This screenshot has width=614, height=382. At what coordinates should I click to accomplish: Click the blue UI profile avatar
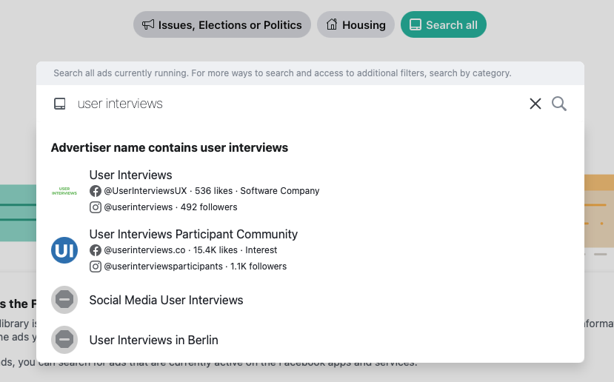(x=64, y=250)
